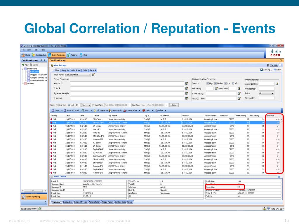Screen dimensions: 299x224
Task: Collapse the Event Views tree node
Action: (x=22, y=69)
